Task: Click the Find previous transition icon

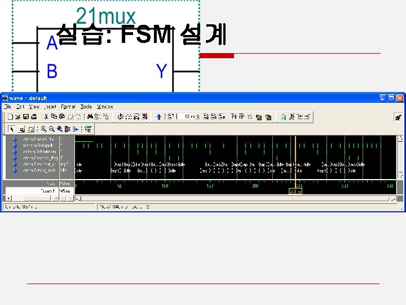Action: click(x=301, y=117)
